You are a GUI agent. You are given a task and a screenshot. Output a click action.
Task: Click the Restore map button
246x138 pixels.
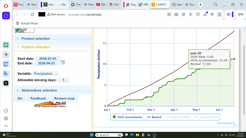point(64,99)
